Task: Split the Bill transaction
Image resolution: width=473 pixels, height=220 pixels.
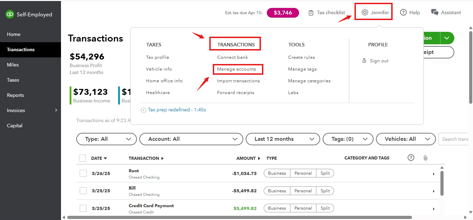Action: [325, 191]
